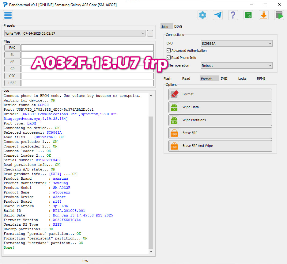The width and height of the screenshot is (287, 264).
Task: Click Product Name a3corexx in log
Action: coord(62,192)
